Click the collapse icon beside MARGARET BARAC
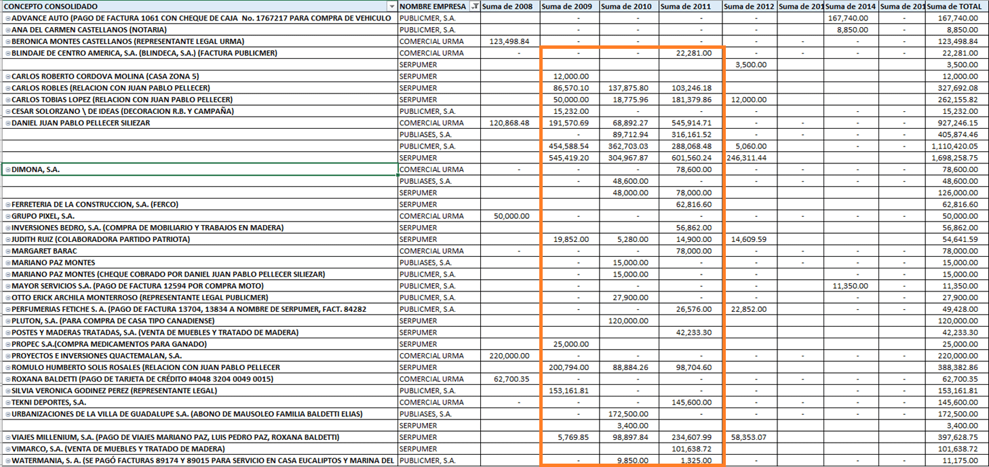The image size is (989, 467). 7,251
